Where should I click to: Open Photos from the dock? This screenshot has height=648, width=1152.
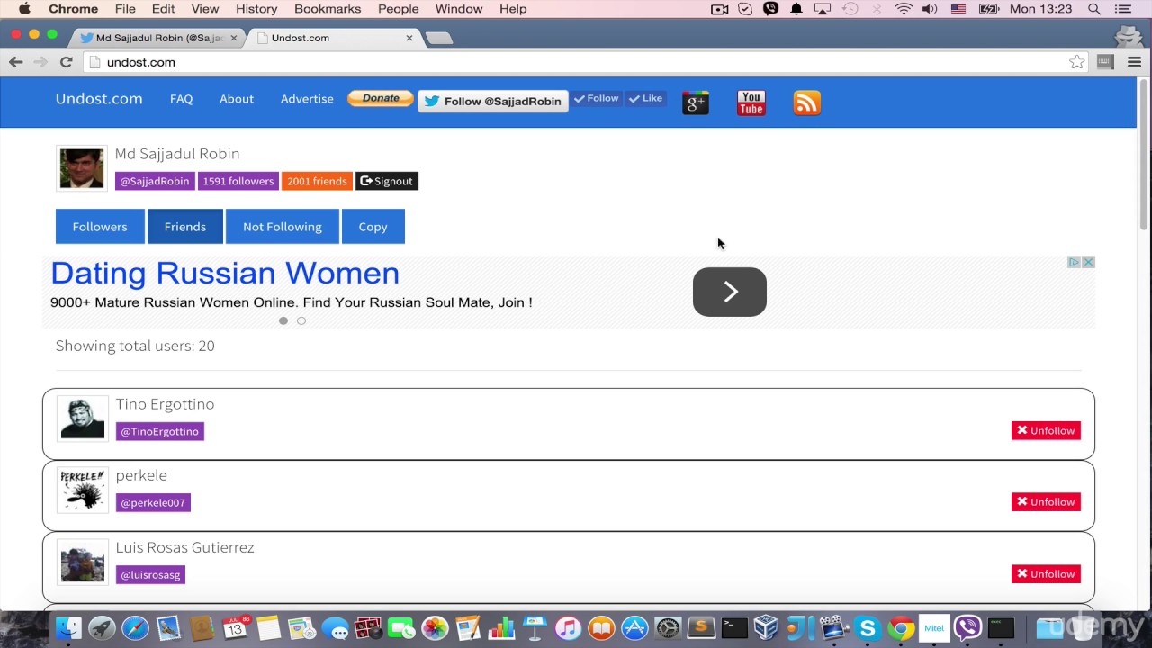(435, 627)
